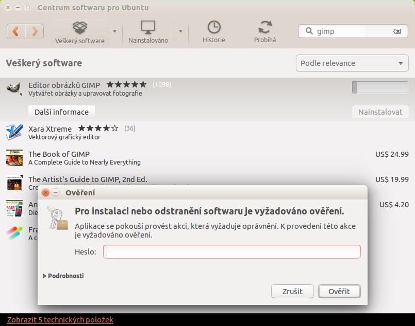Confirm authentication with "Ověřit"
This screenshot has width=415, height=326.
pos(339,291)
